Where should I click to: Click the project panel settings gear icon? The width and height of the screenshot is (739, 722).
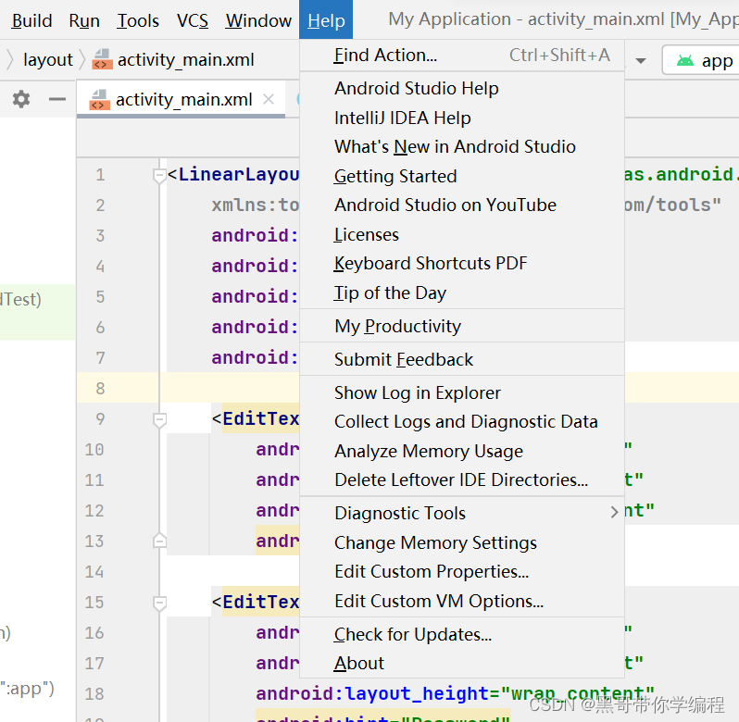click(x=21, y=99)
